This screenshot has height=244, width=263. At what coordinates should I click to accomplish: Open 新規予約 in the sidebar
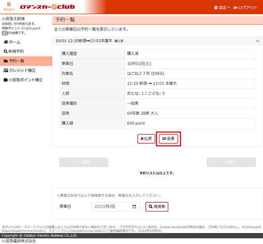[14, 51]
